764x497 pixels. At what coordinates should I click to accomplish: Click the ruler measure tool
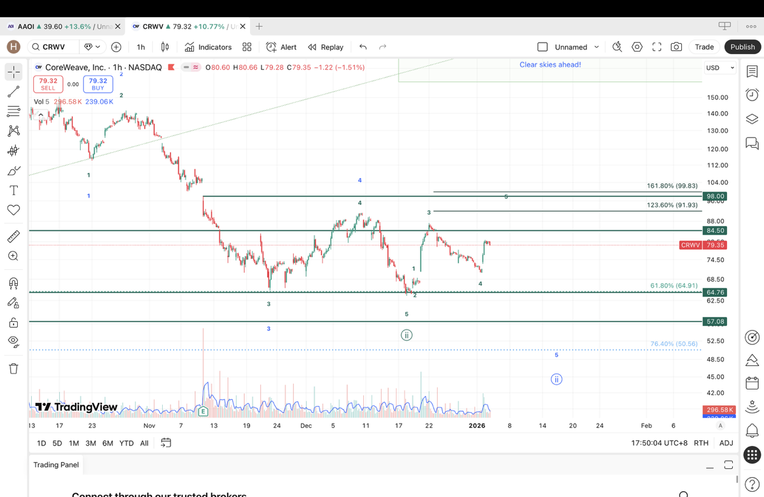point(13,237)
